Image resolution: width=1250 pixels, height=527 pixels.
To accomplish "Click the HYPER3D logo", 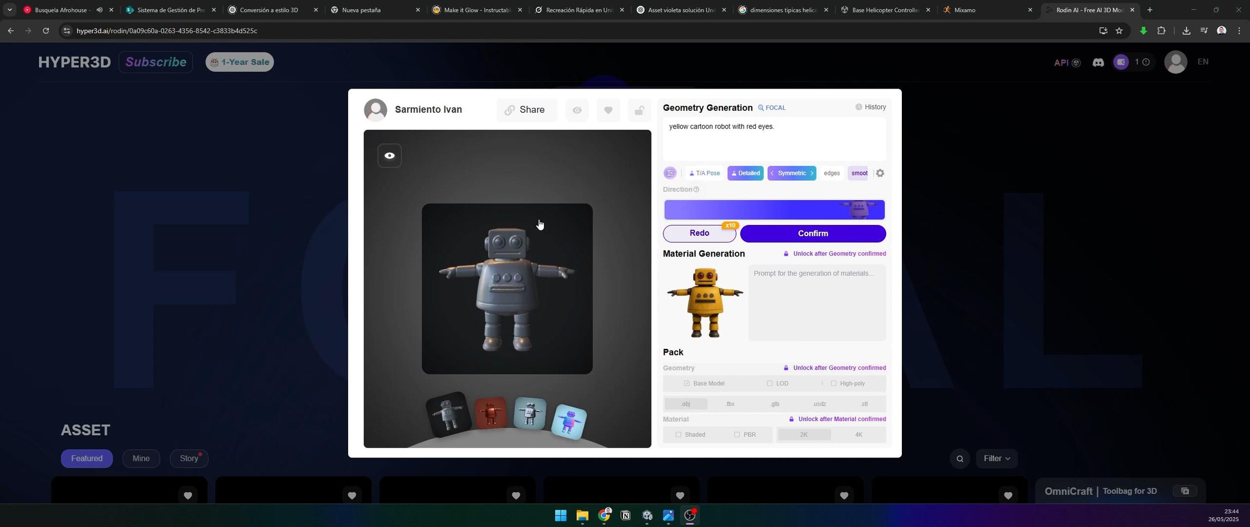I will coord(75,62).
